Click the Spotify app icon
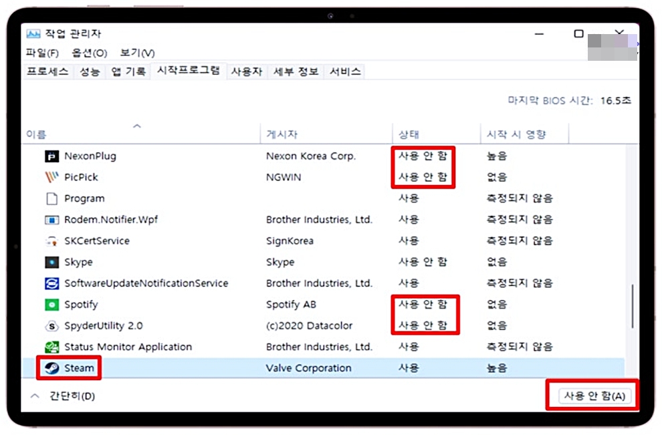The image size is (662, 435). (51, 305)
